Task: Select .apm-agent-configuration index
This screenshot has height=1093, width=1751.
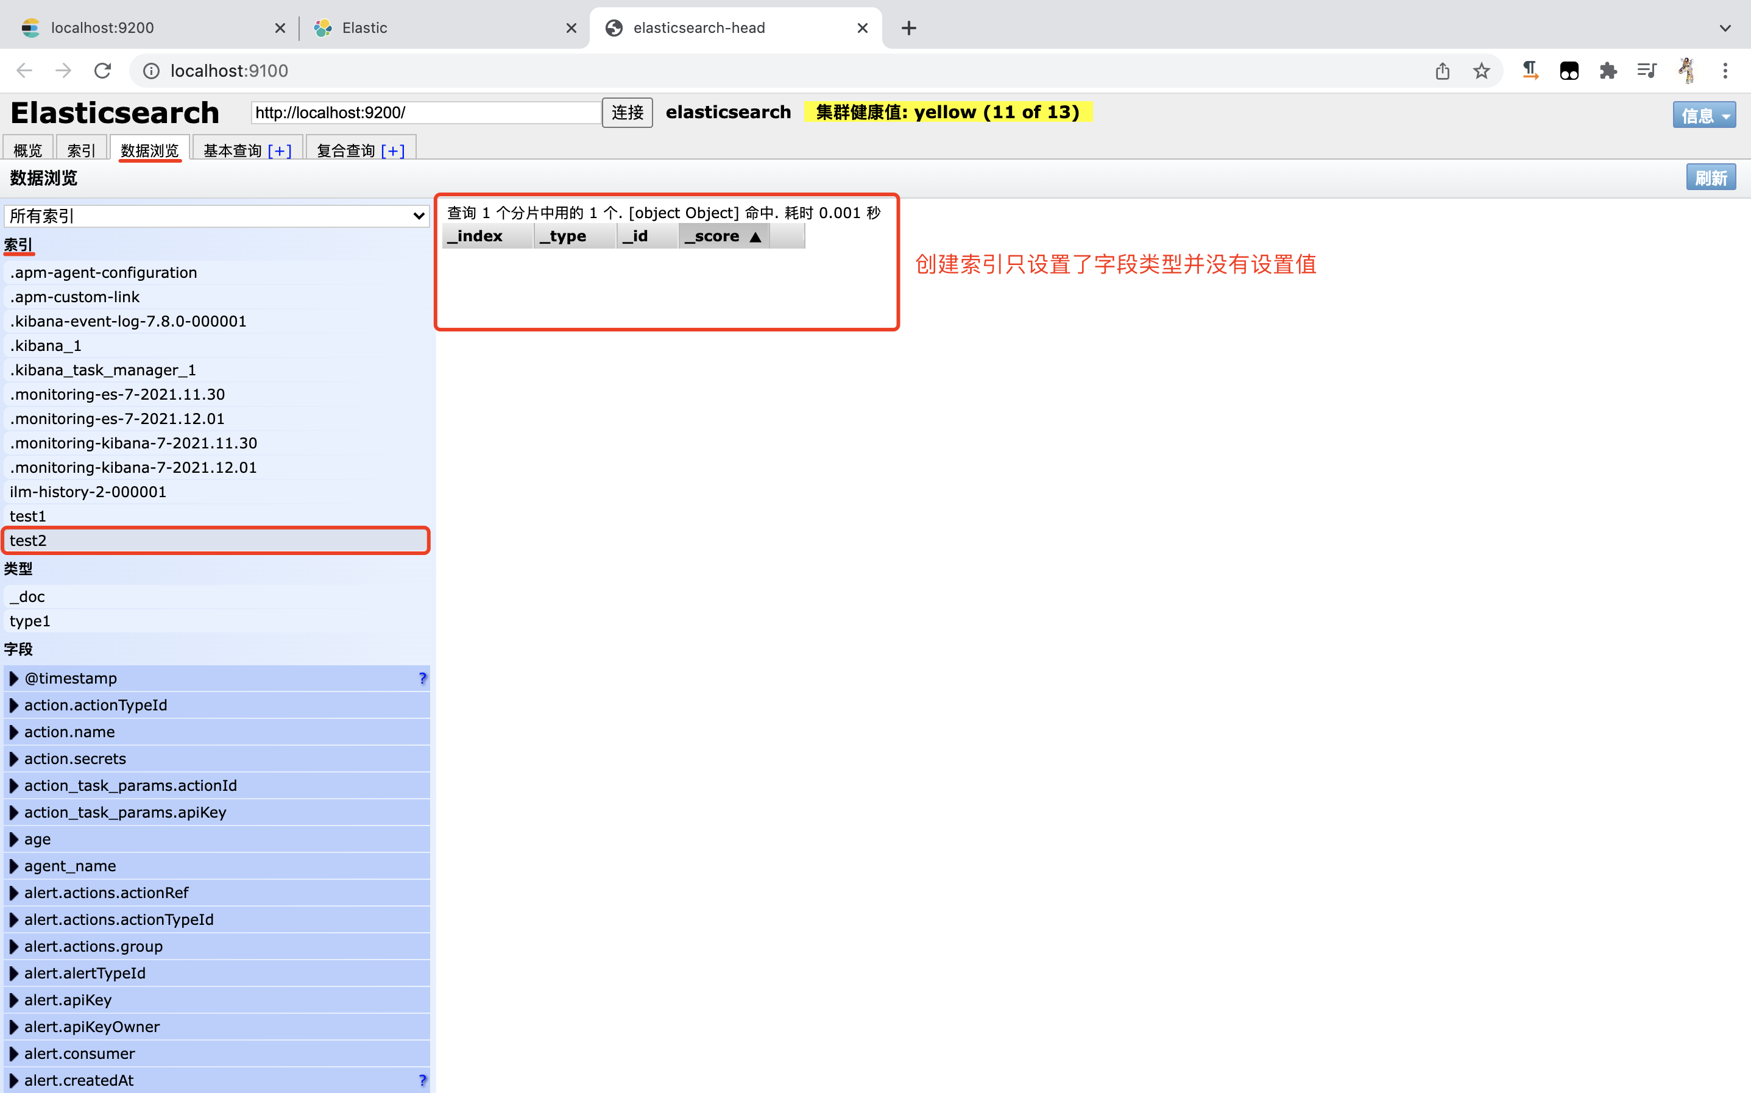Action: pyautogui.click(x=217, y=272)
